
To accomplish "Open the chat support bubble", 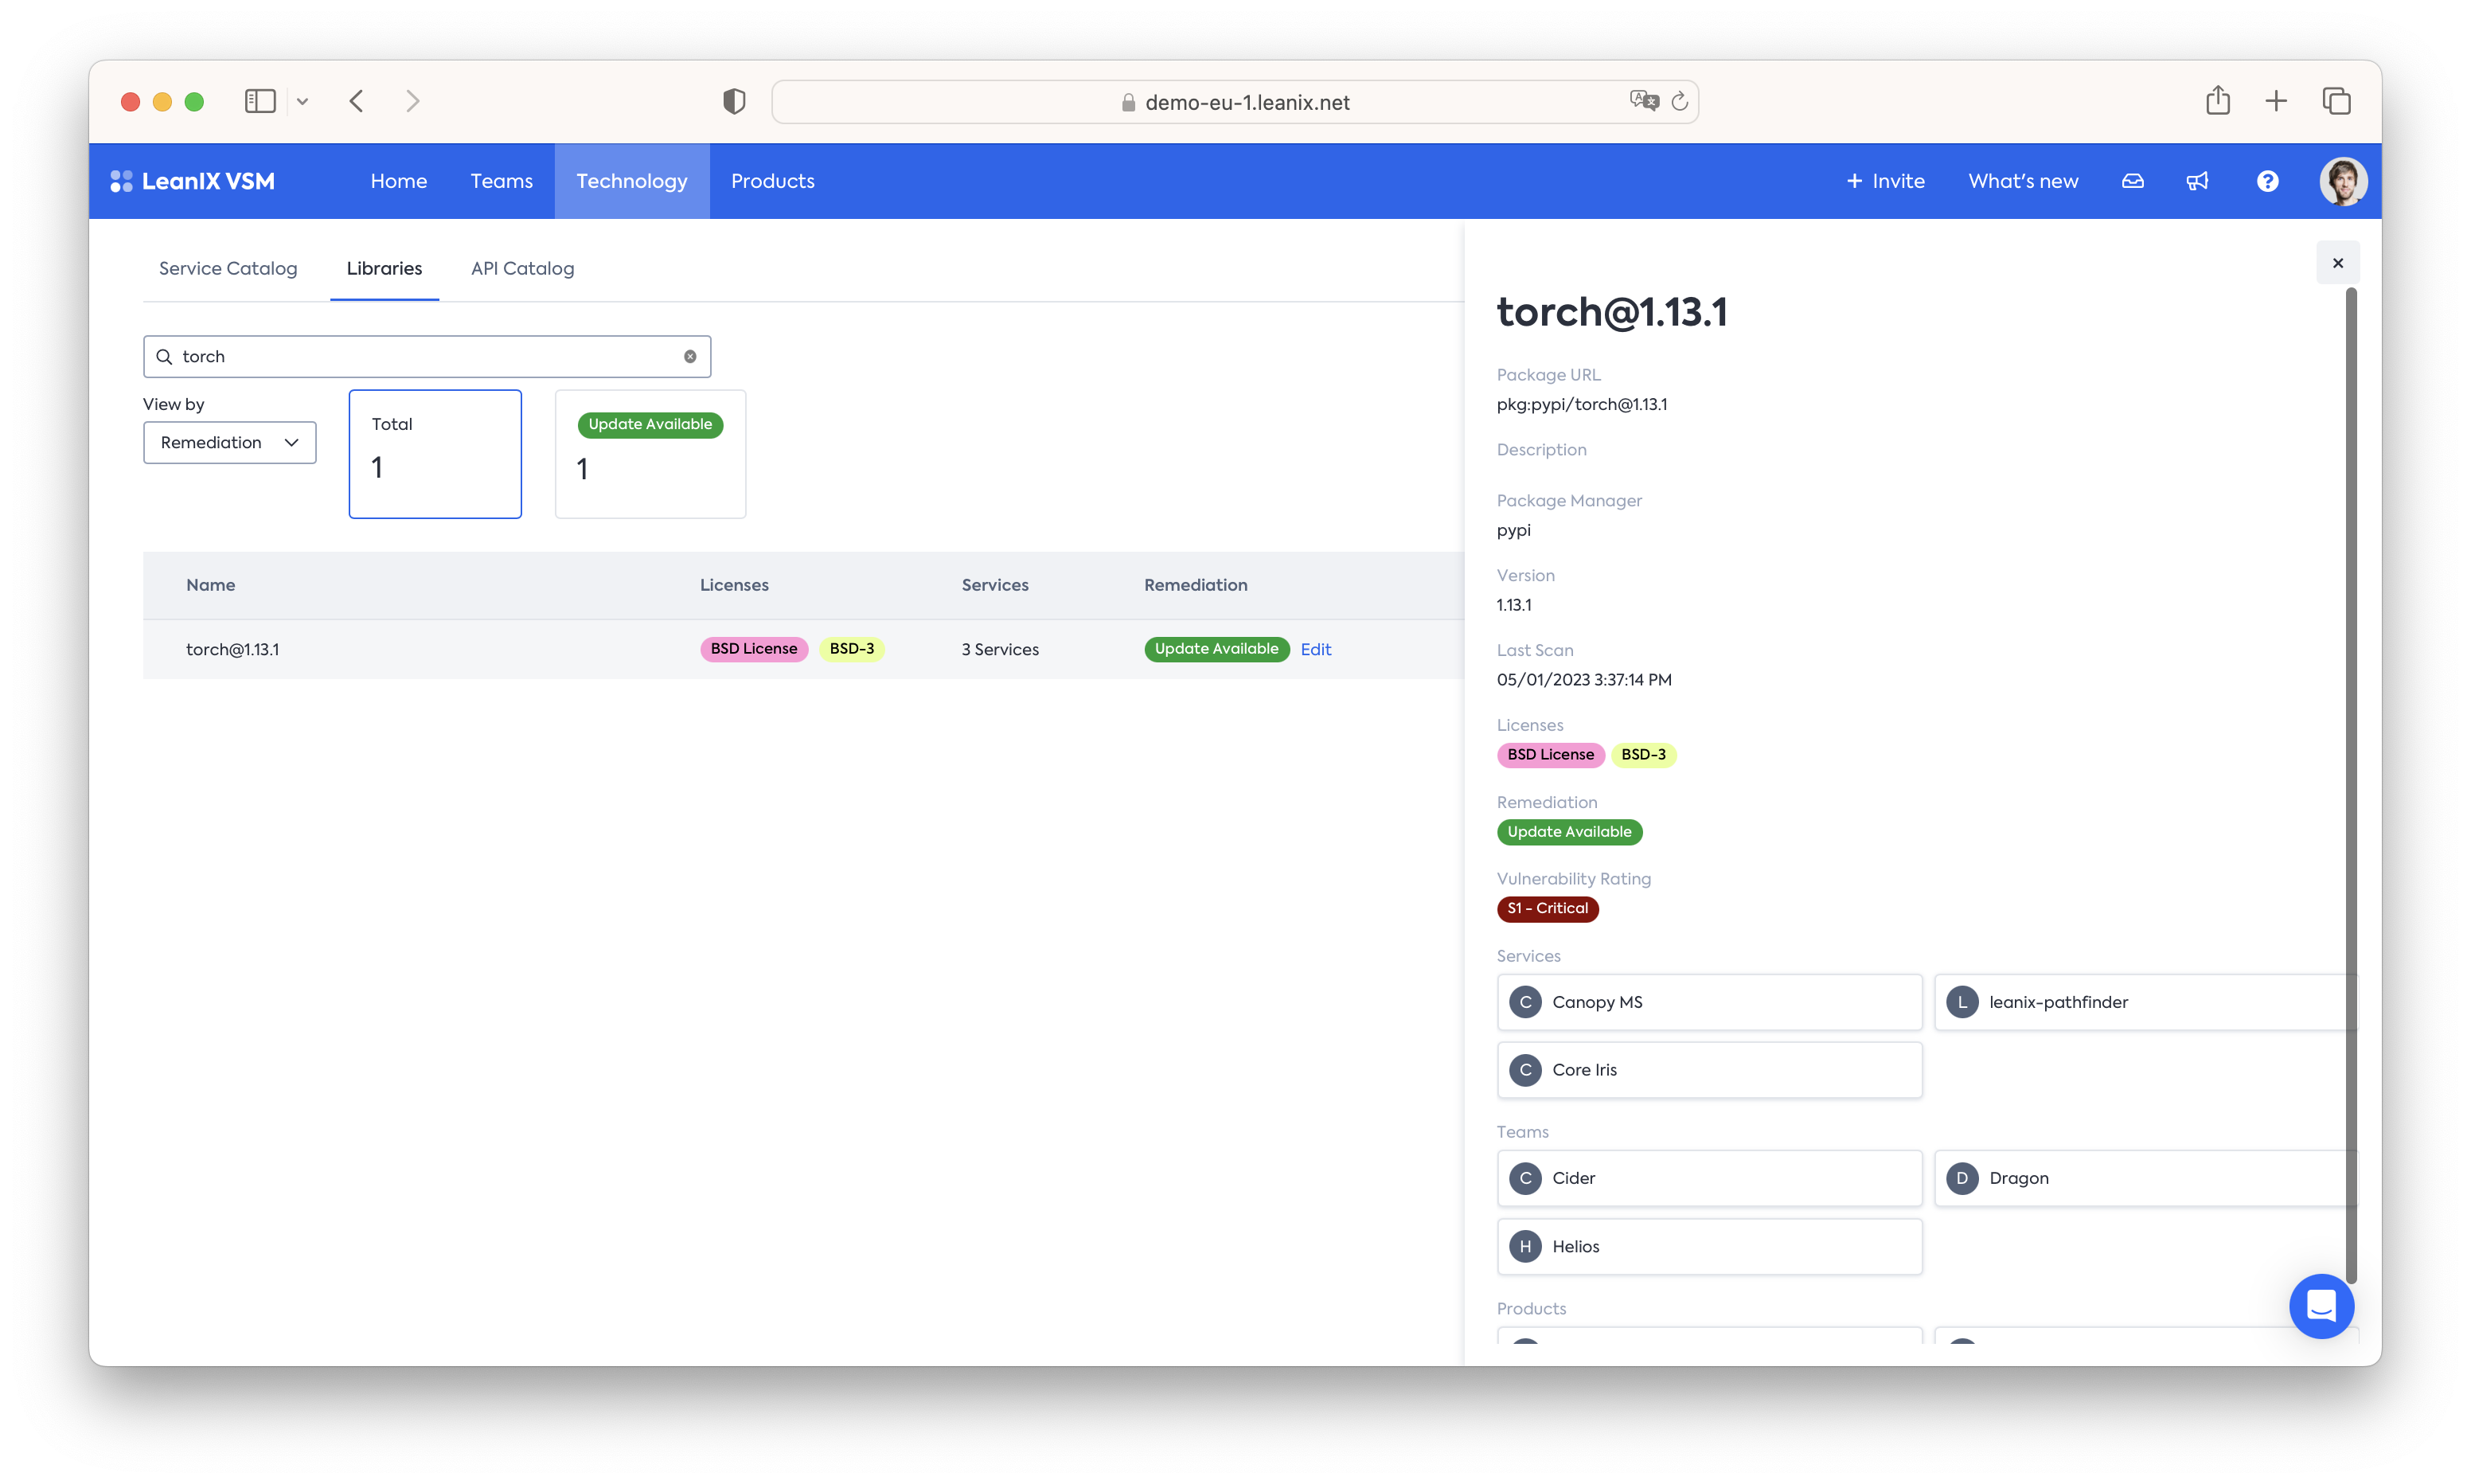I will (2321, 1306).
